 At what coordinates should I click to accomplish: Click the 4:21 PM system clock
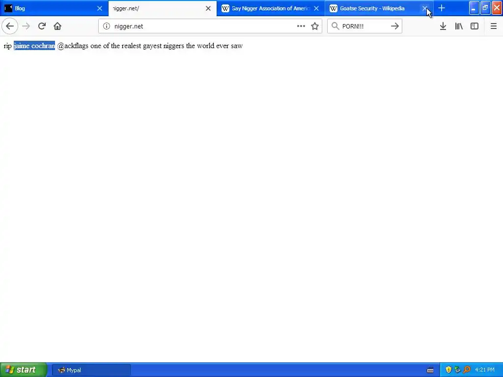click(x=485, y=370)
